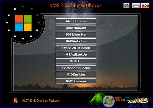Open Garbage Collector
This screenshot has height=108, width=153.
tap(76, 68)
